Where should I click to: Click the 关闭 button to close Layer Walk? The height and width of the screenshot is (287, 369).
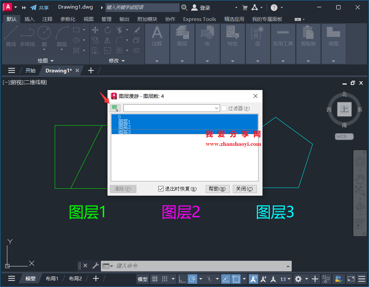245,189
